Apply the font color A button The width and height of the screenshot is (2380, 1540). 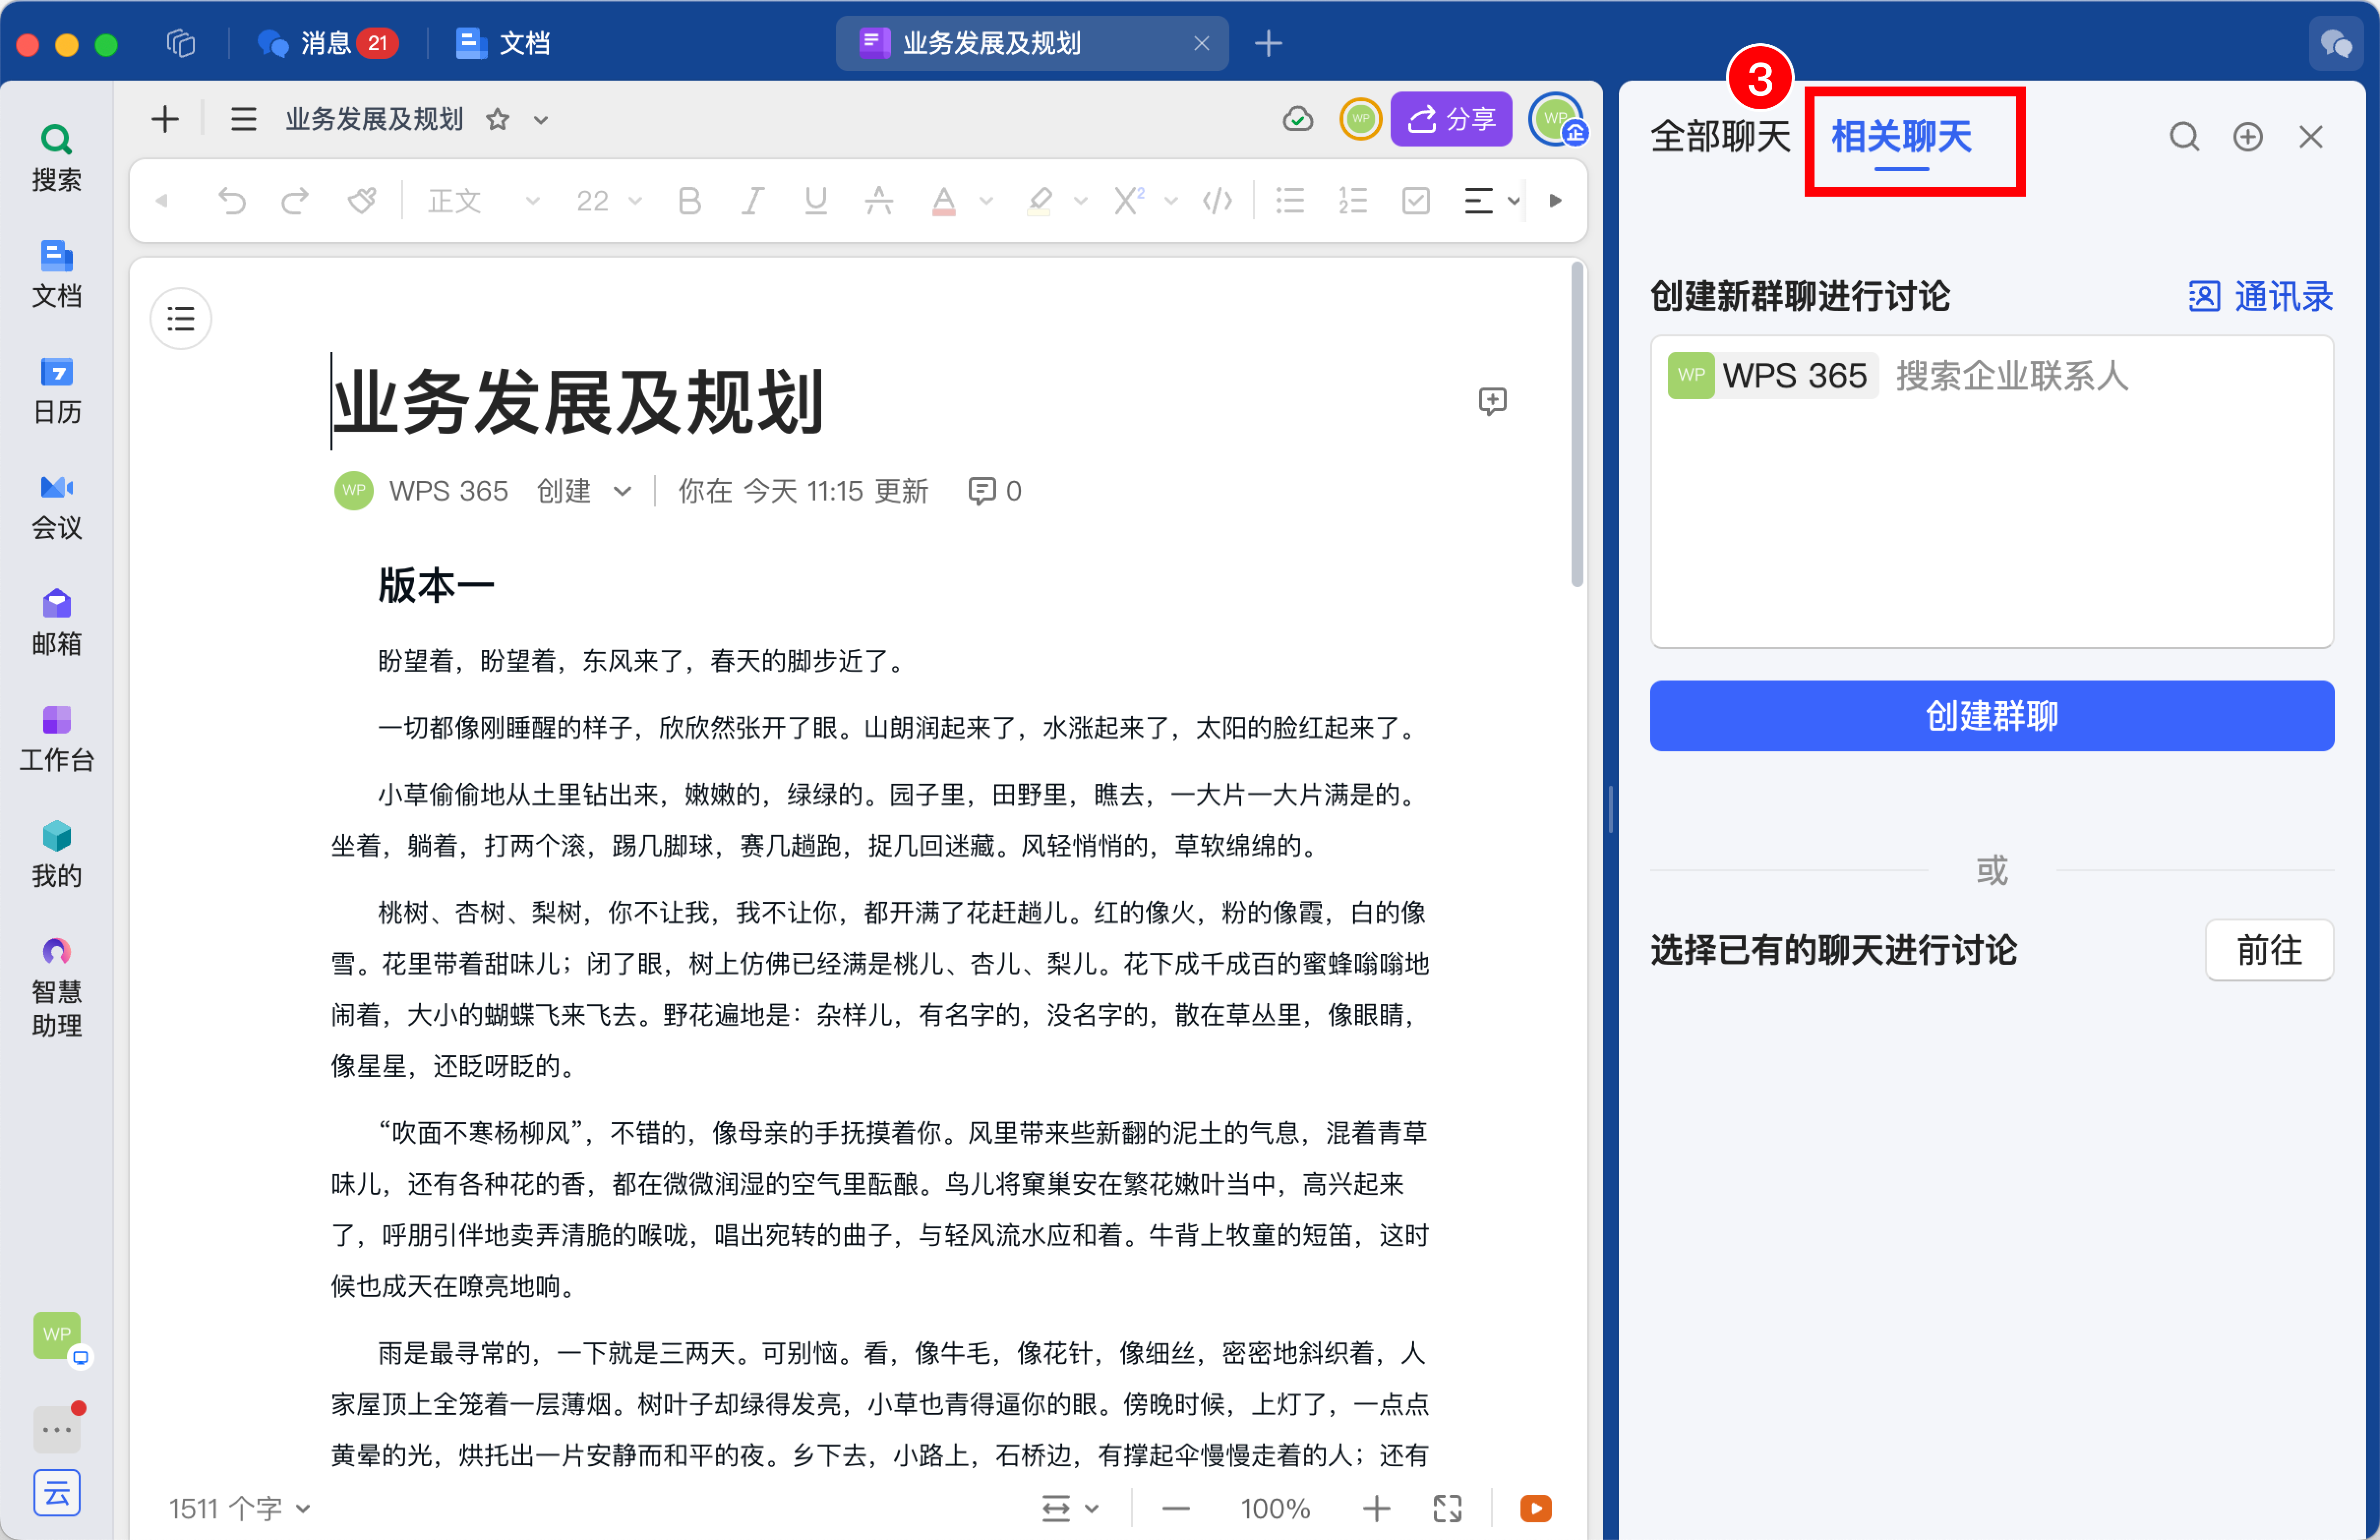click(x=943, y=201)
